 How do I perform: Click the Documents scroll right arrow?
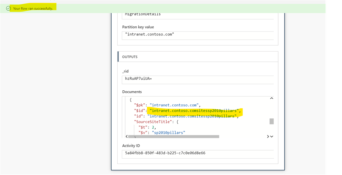(x=268, y=137)
